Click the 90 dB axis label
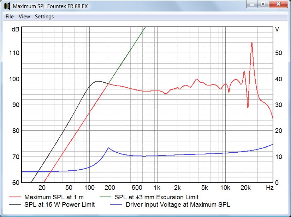 pyautogui.click(x=16, y=105)
